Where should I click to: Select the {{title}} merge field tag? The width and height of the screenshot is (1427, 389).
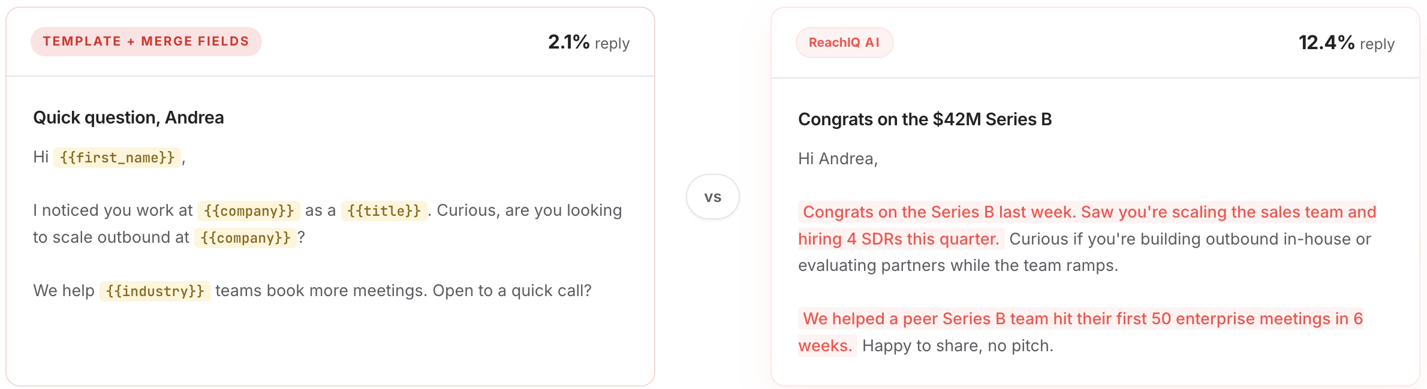click(x=384, y=211)
